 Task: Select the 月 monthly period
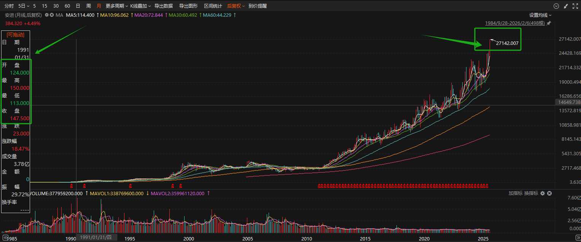[99, 6]
